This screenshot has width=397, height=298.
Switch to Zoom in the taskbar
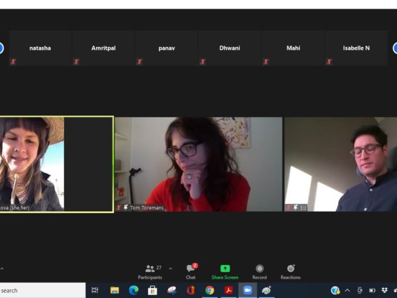[x=247, y=290]
